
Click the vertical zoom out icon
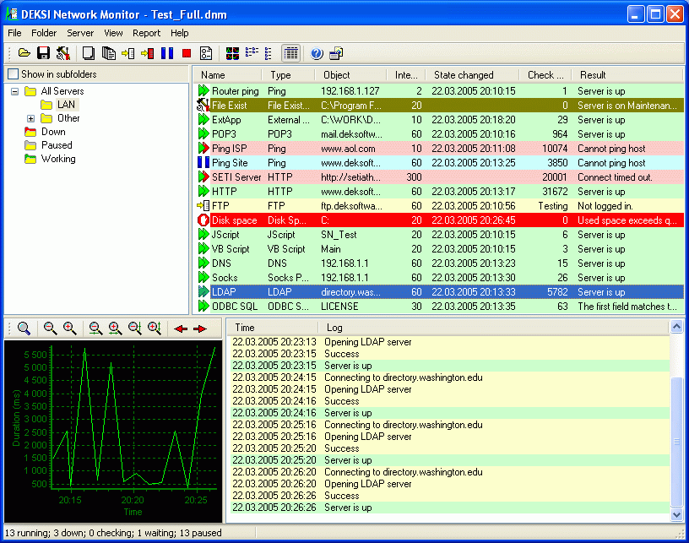pos(134,329)
